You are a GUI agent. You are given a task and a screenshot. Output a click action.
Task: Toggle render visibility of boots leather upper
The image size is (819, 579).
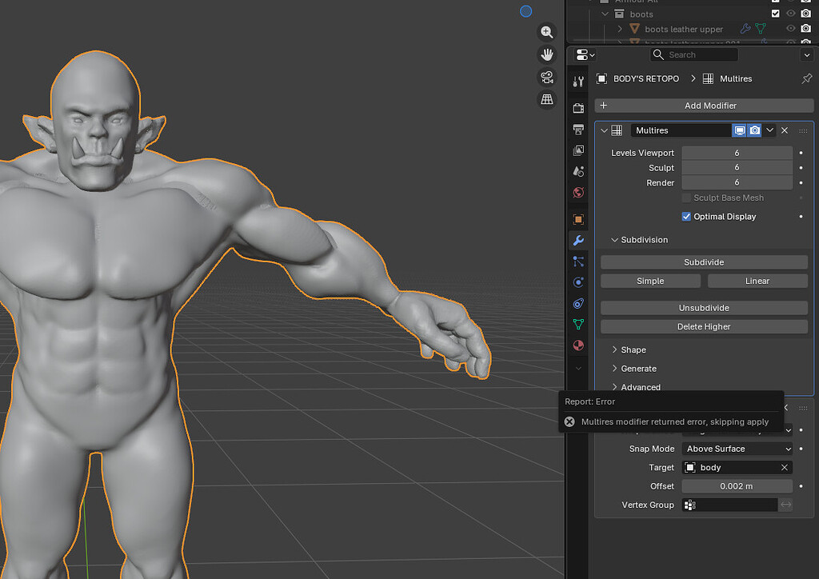[x=806, y=28]
